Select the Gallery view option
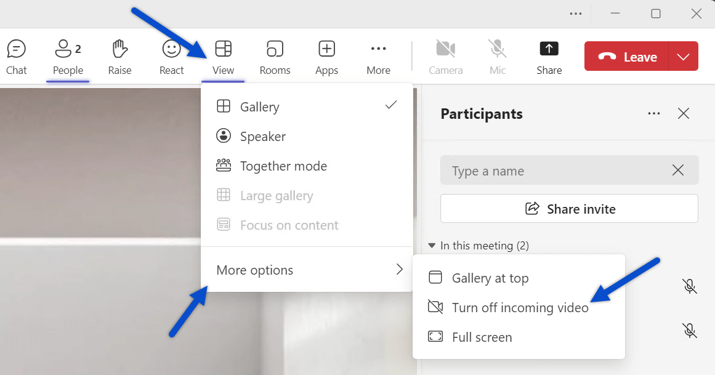Image resolution: width=715 pixels, height=375 pixels. click(x=260, y=107)
